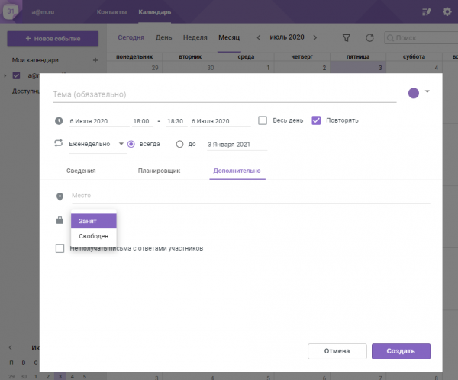Image resolution: width=458 pixels, height=380 pixels.
Task: Click the filter funnel icon
Action: [x=347, y=37]
